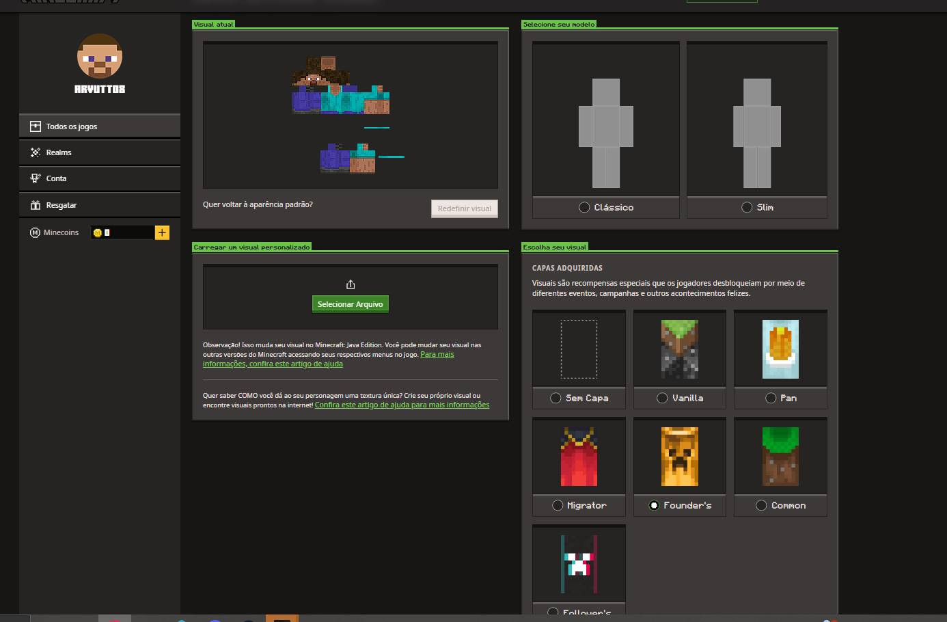Click the Minecoins label

tap(61, 232)
